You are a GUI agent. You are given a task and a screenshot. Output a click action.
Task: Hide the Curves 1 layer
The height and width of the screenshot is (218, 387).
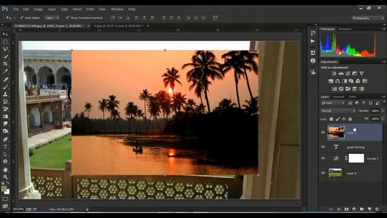tap(323, 158)
